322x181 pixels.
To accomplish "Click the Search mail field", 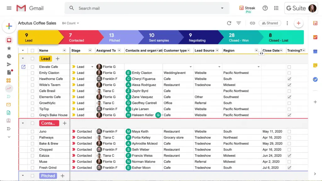I will tap(147, 8).
